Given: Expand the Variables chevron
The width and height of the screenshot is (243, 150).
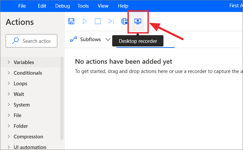Looking at the screenshot, I should [9, 62].
